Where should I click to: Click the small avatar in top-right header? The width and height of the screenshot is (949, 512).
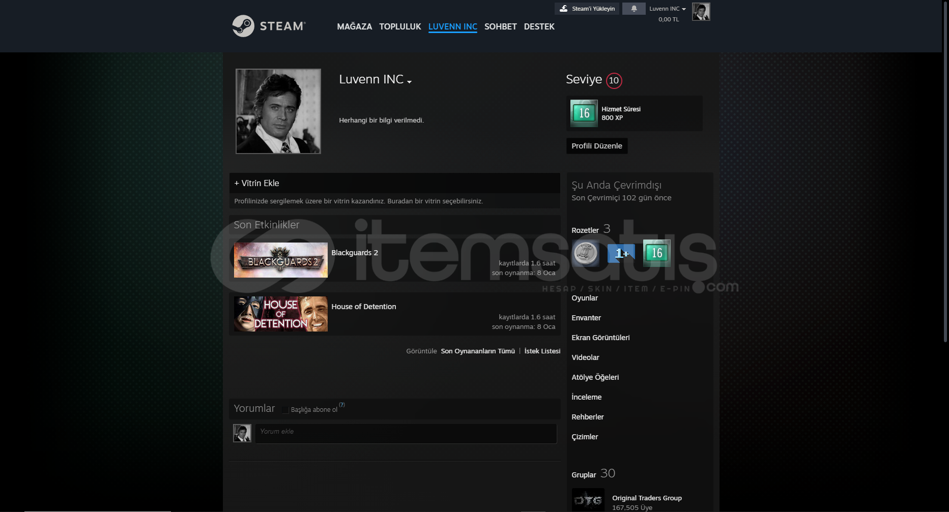coord(701,11)
